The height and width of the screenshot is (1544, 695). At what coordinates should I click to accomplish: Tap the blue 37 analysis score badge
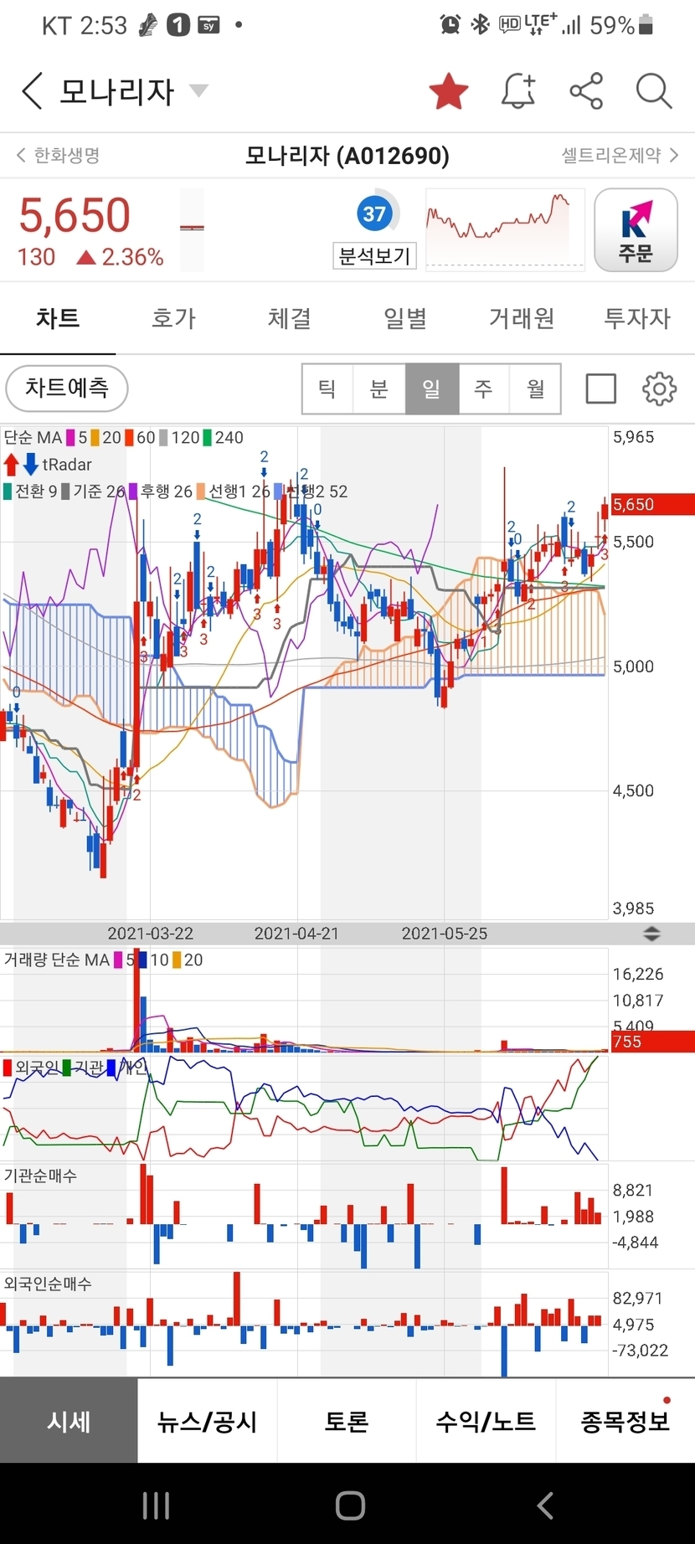pyautogui.click(x=373, y=214)
